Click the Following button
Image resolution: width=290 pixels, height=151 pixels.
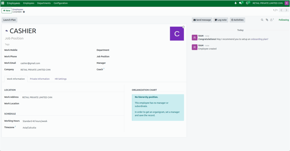[x=284, y=20]
